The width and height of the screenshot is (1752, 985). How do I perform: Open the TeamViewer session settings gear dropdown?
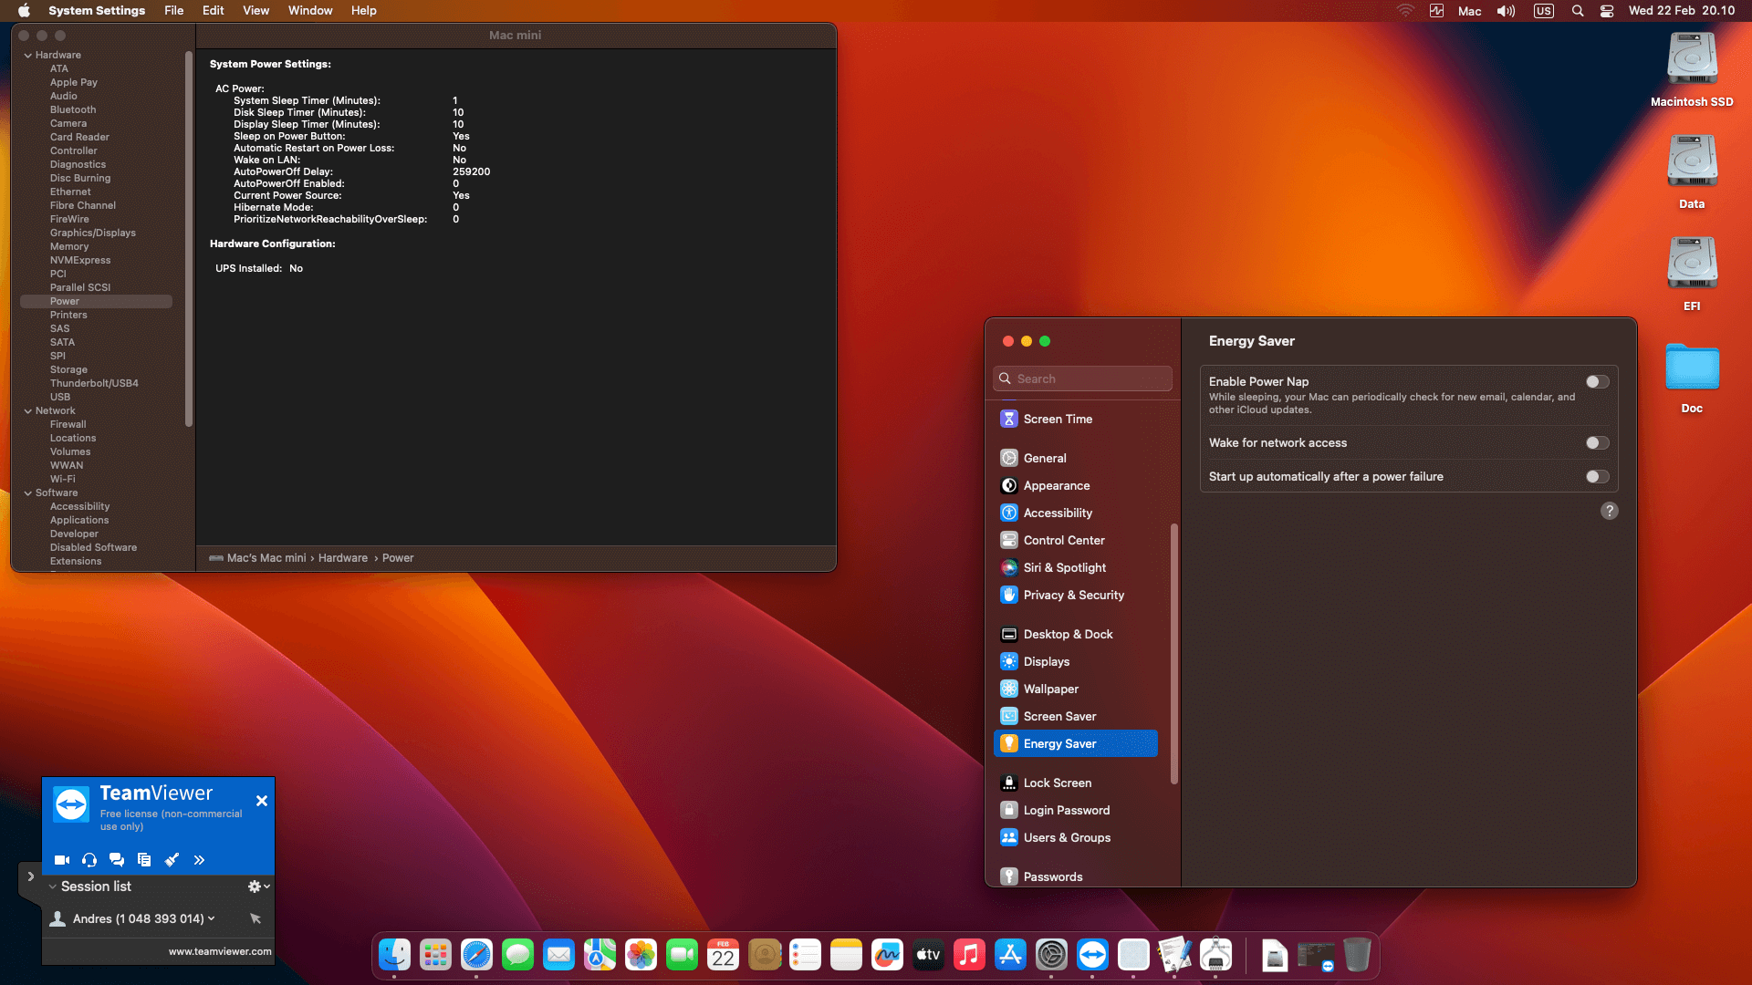[x=259, y=886]
